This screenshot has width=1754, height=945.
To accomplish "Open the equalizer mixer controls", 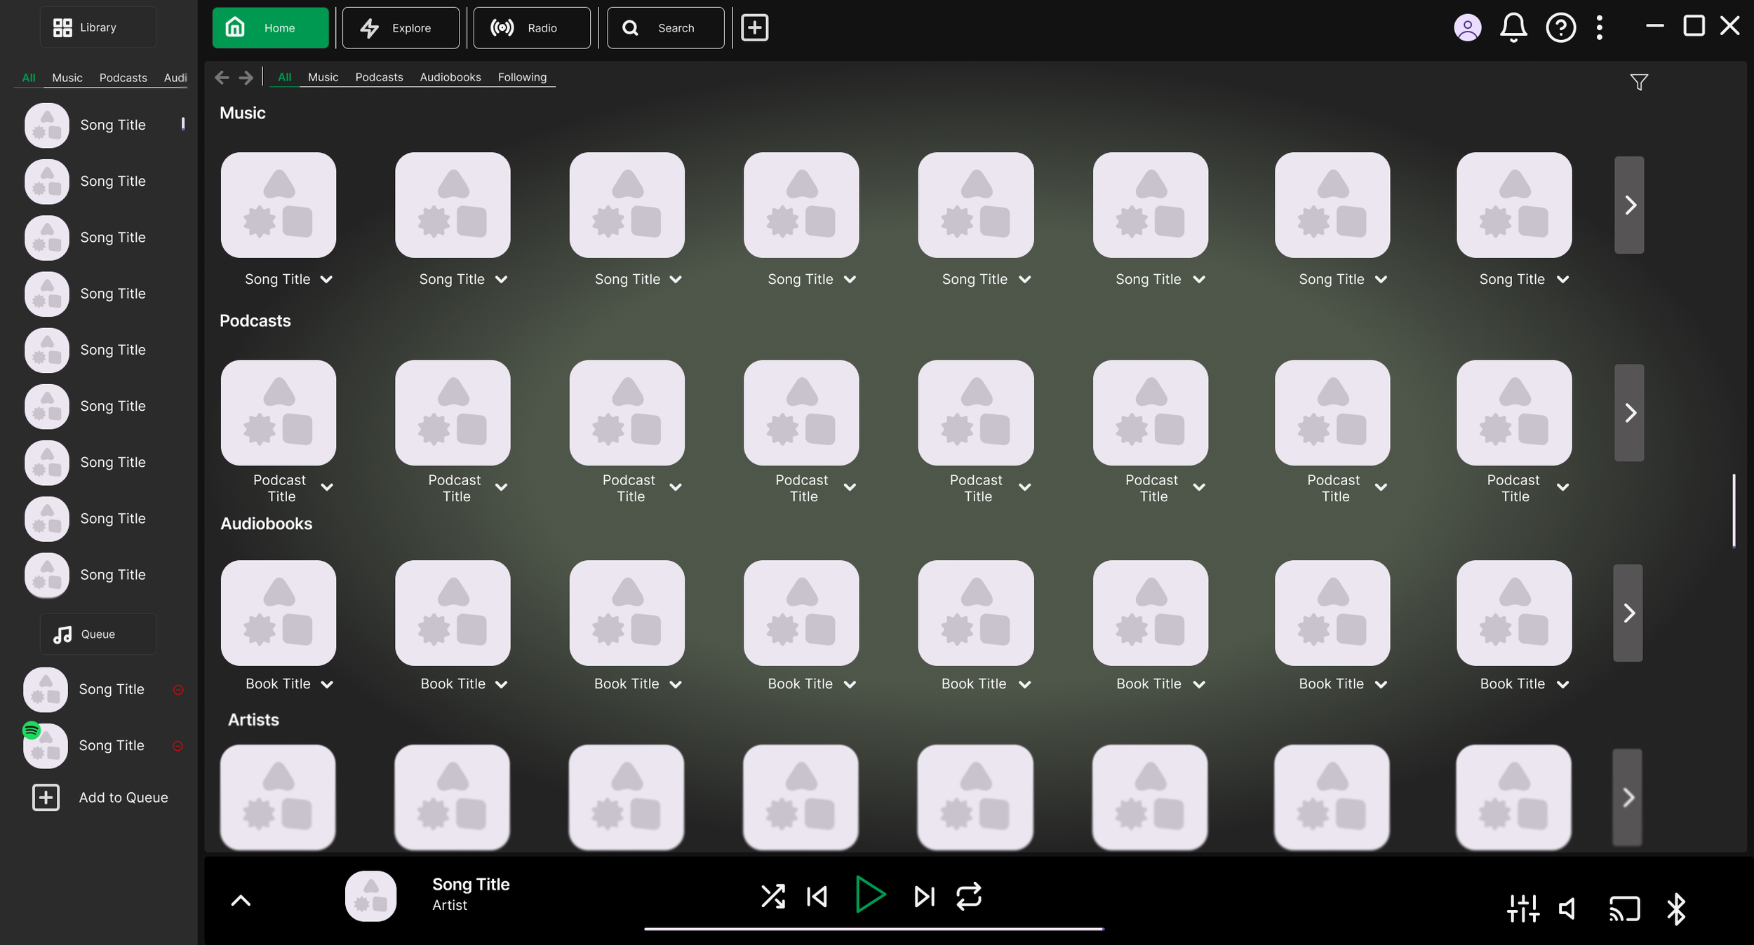I will point(1522,909).
